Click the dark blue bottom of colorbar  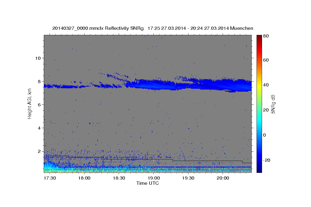click(x=259, y=168)
